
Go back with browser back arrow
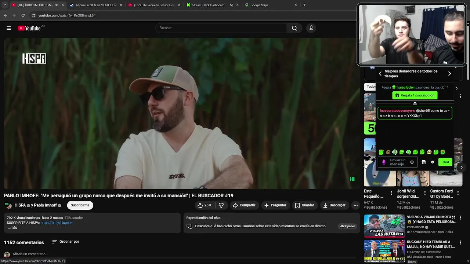(5, 15)
